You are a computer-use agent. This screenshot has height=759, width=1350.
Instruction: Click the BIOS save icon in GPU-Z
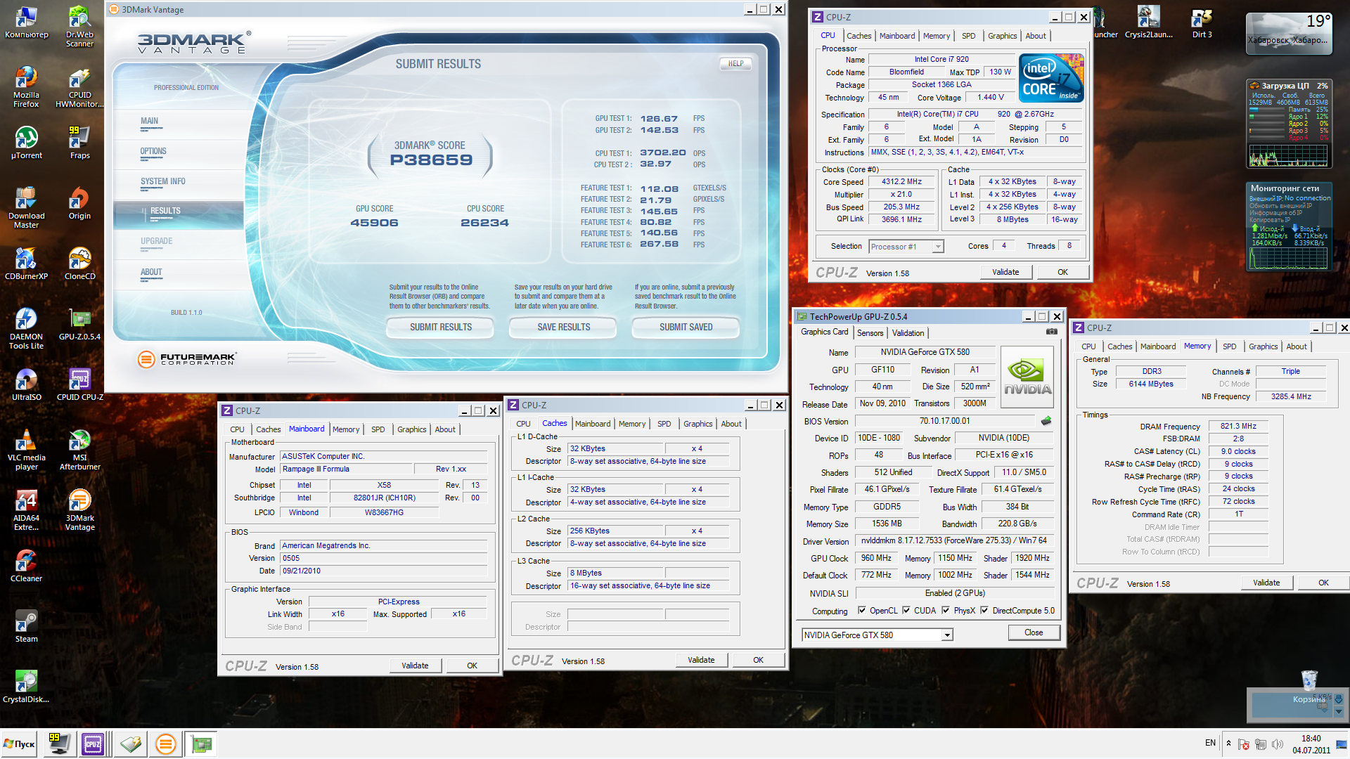point(1046,421)
